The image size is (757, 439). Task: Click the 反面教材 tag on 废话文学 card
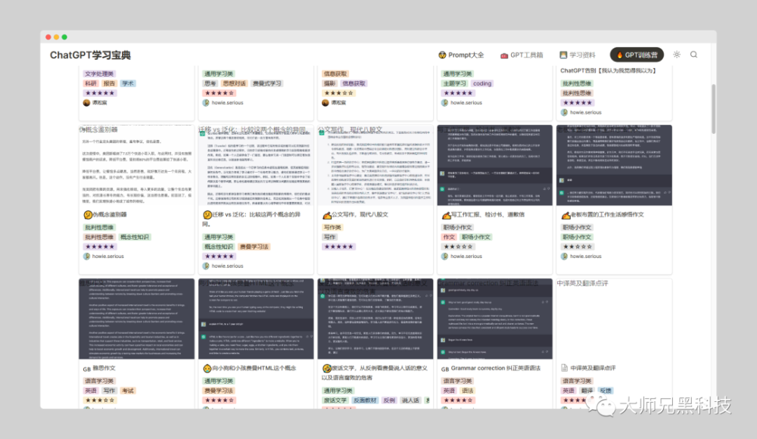click(365, 400)
